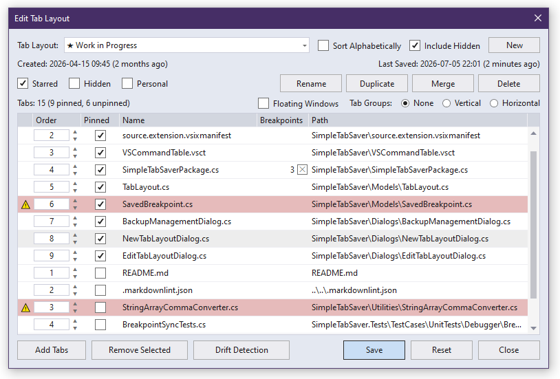Click the vertical scrollbar thumb
The image size is (560, 379).
pyautogui.click(x=534, y=224)
